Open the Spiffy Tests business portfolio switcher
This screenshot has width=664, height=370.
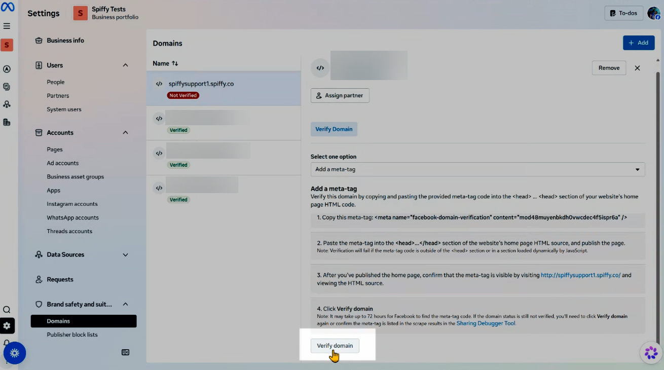(x=106, y=13)
